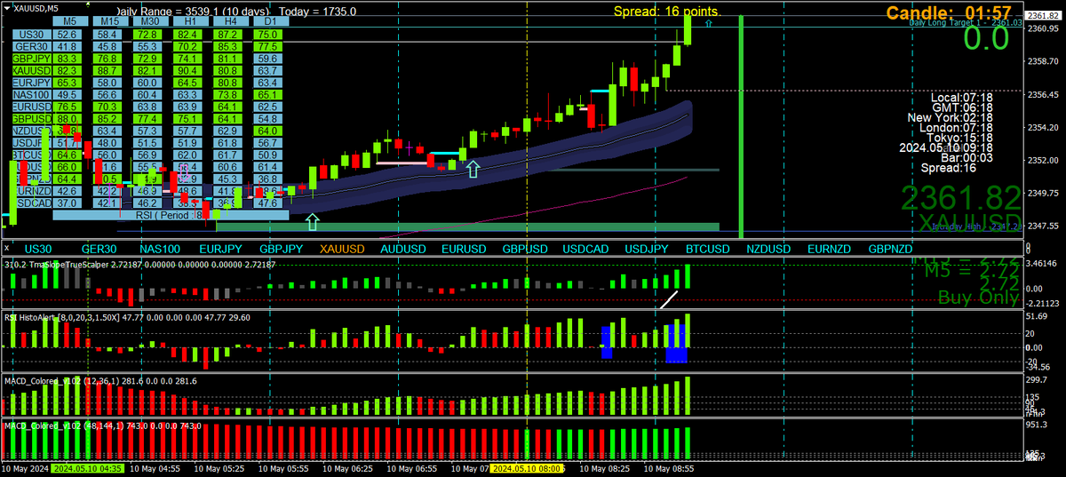Viewport: 1066px width, 477px height.
Task: Select the highlighted XAUUSD symbol bar button
Action: 342,250
